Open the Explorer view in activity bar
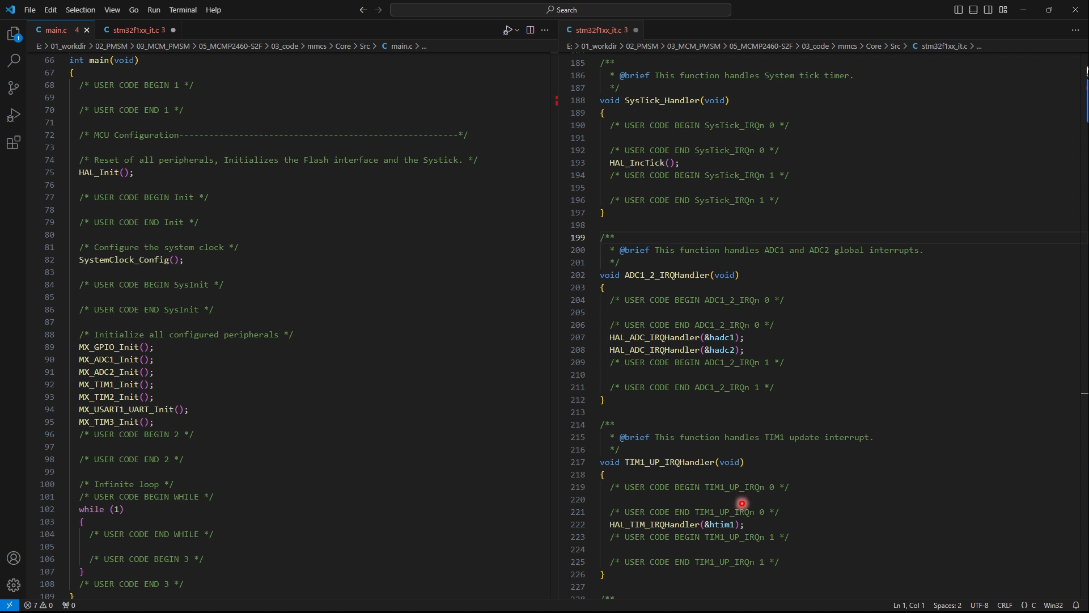 [x=14, y=34]
